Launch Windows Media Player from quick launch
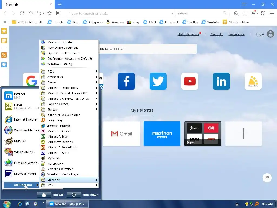Image resolution: width=277 pixels, height=208 pixels. (35, 204)
